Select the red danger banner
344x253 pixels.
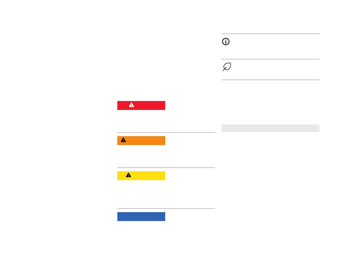point(141,105)
